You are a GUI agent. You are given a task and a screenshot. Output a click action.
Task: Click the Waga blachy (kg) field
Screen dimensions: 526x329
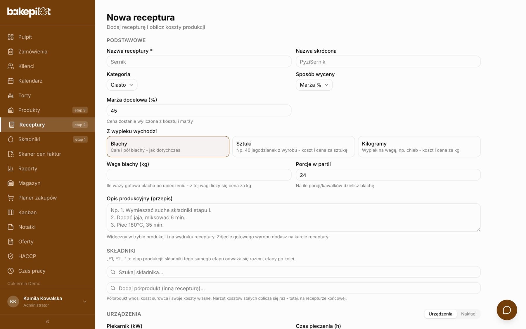tap(199, 175)
